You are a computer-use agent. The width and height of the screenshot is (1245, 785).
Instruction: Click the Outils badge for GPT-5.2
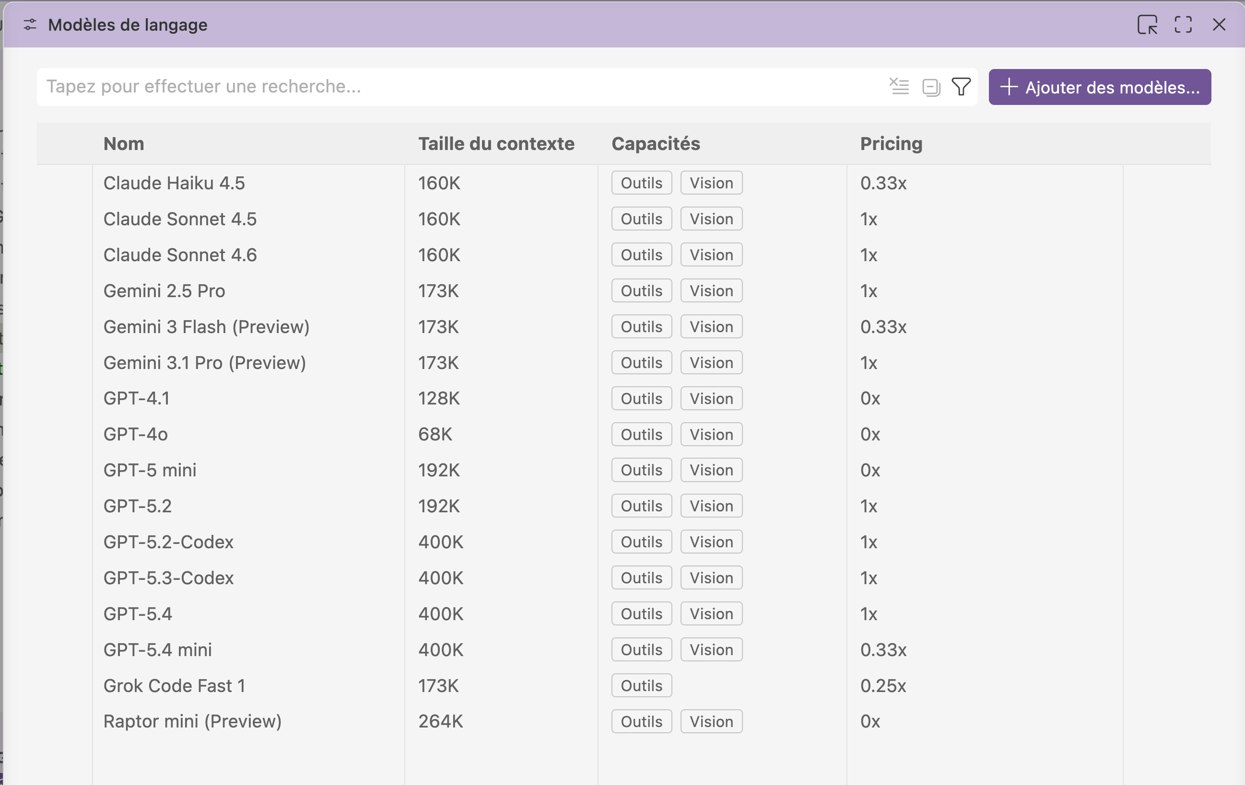pyautogui.click(x=642, y=506)
